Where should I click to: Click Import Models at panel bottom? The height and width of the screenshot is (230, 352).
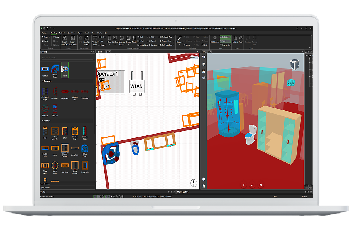(45, 184)
